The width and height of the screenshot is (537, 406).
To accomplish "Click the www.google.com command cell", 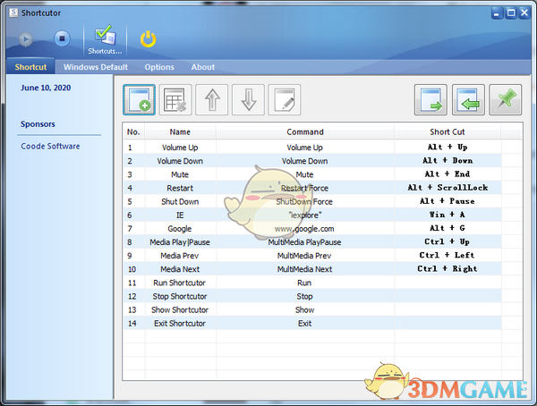I will 305,229.
